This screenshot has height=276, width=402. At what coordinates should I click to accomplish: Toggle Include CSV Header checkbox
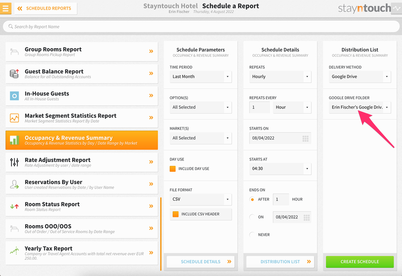(175, 214)
